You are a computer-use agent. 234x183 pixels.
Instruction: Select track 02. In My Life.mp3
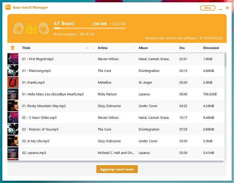pos(35,141)
